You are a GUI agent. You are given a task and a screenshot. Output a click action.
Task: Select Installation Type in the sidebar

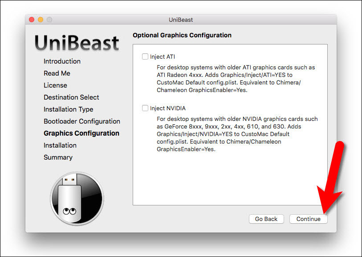(68, 109)
